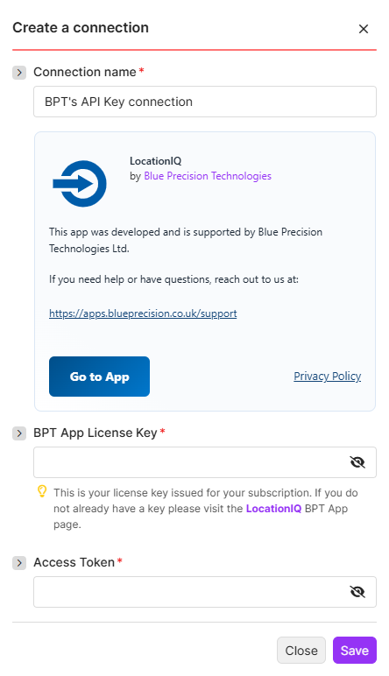Click into the Connection name input

[205, 102]
